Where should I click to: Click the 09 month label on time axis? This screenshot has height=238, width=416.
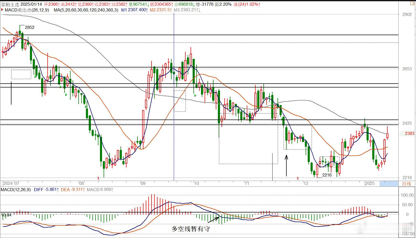[x=143, y=183]
